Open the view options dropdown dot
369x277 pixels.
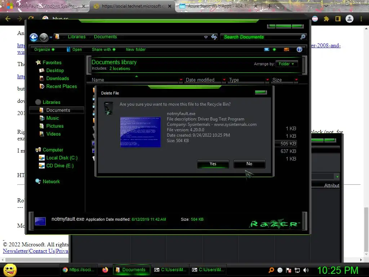click(274, 49)
